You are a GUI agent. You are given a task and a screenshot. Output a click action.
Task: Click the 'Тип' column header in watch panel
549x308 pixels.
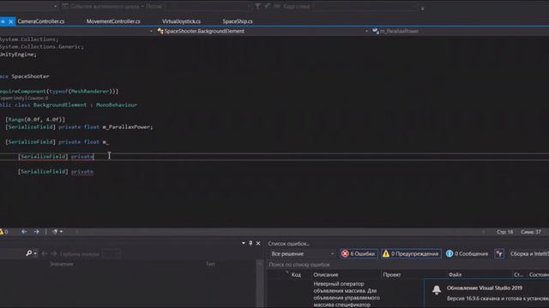(210, 264)
